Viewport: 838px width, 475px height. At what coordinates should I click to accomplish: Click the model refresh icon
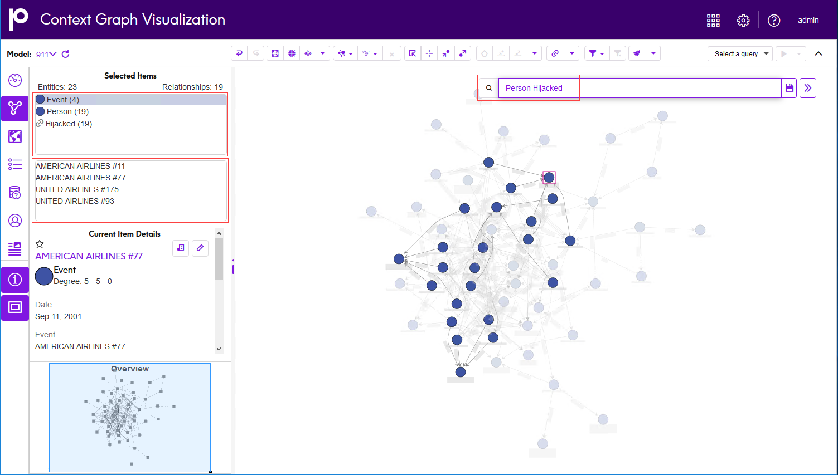(x=65, y=54)
